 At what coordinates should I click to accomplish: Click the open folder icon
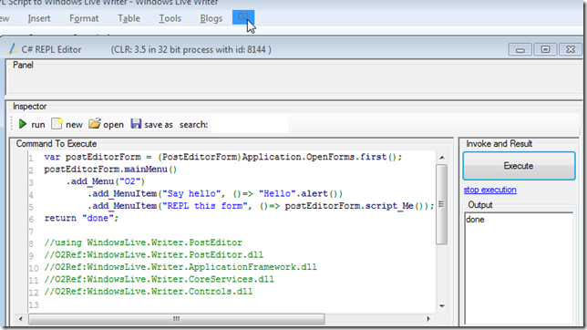click(95, 124)
